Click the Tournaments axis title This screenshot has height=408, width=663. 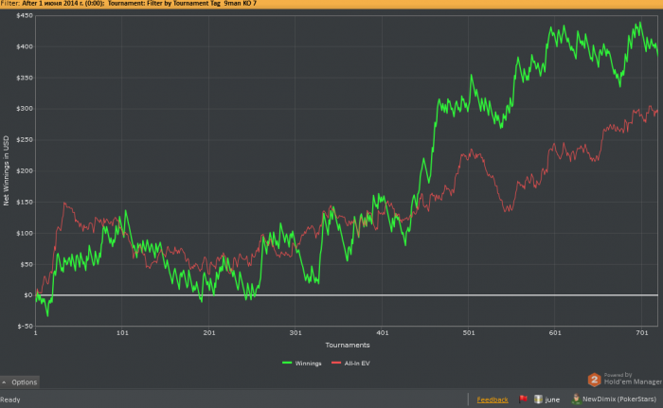348,345
